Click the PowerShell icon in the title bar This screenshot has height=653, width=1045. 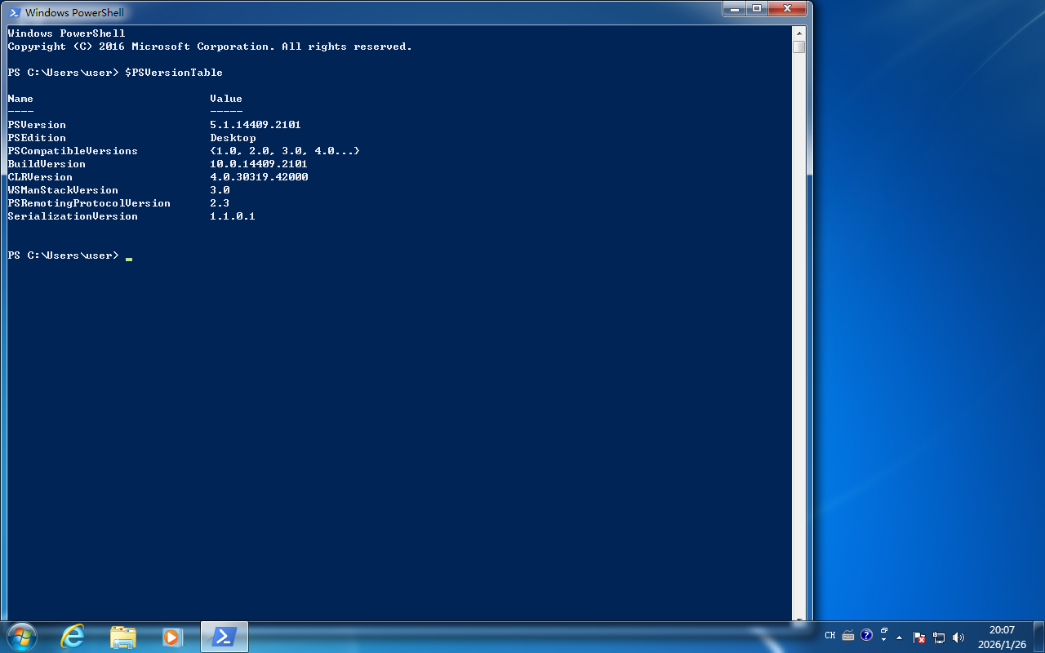tap(14, 12)
